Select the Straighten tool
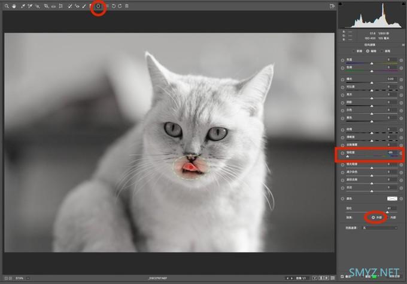This screenshot has height=284, width=407. [53, 6]
